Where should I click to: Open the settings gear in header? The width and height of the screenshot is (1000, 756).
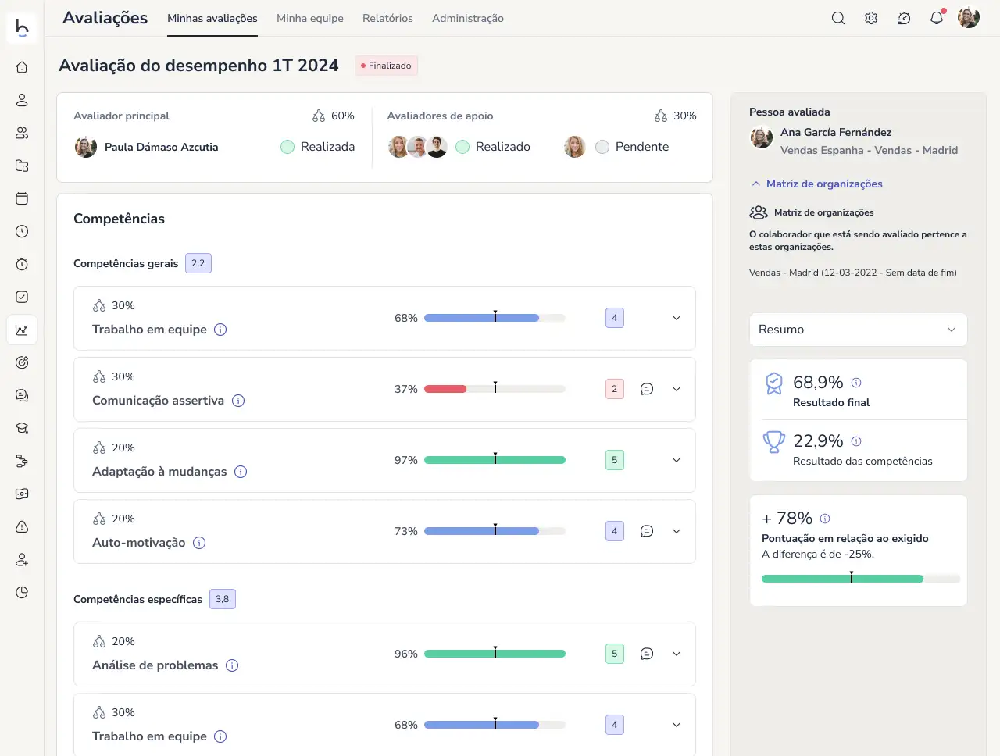[x=871, y=18]
